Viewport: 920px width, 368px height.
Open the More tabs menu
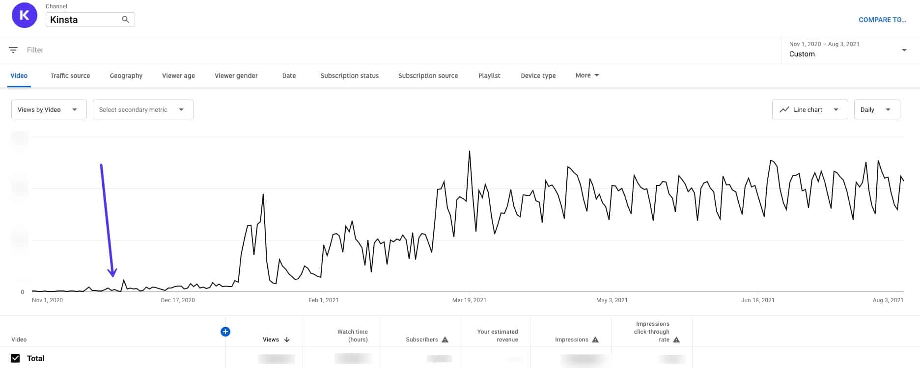tap(587, 76)
